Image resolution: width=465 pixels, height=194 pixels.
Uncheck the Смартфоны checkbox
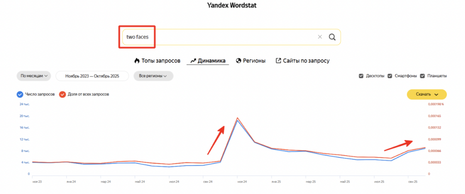(390, 76)
